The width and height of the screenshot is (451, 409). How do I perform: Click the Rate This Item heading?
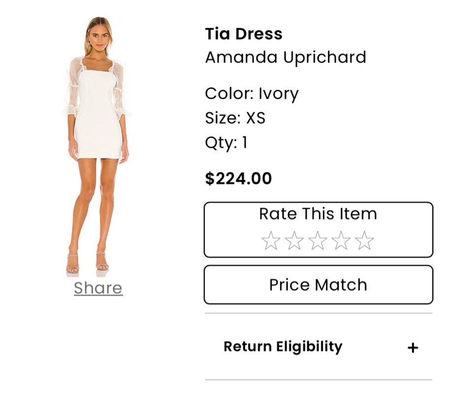318,214
